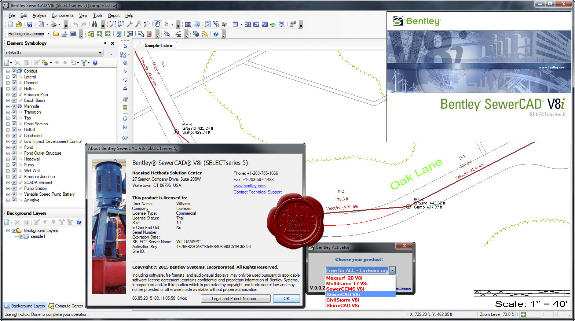Pin the Element Symbology panel
Viewport: 575px width, 321px height.
click(x=105, y=43)
